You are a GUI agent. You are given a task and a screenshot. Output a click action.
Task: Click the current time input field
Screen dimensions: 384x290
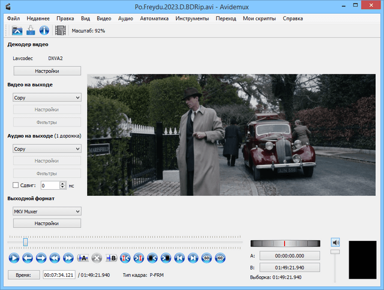[59, 274]
